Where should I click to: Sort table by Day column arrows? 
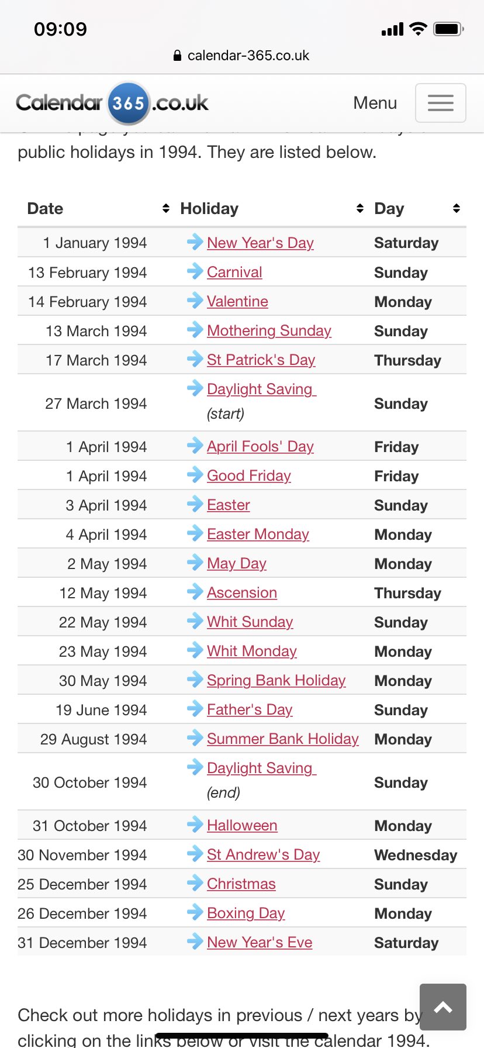point(457,208)
